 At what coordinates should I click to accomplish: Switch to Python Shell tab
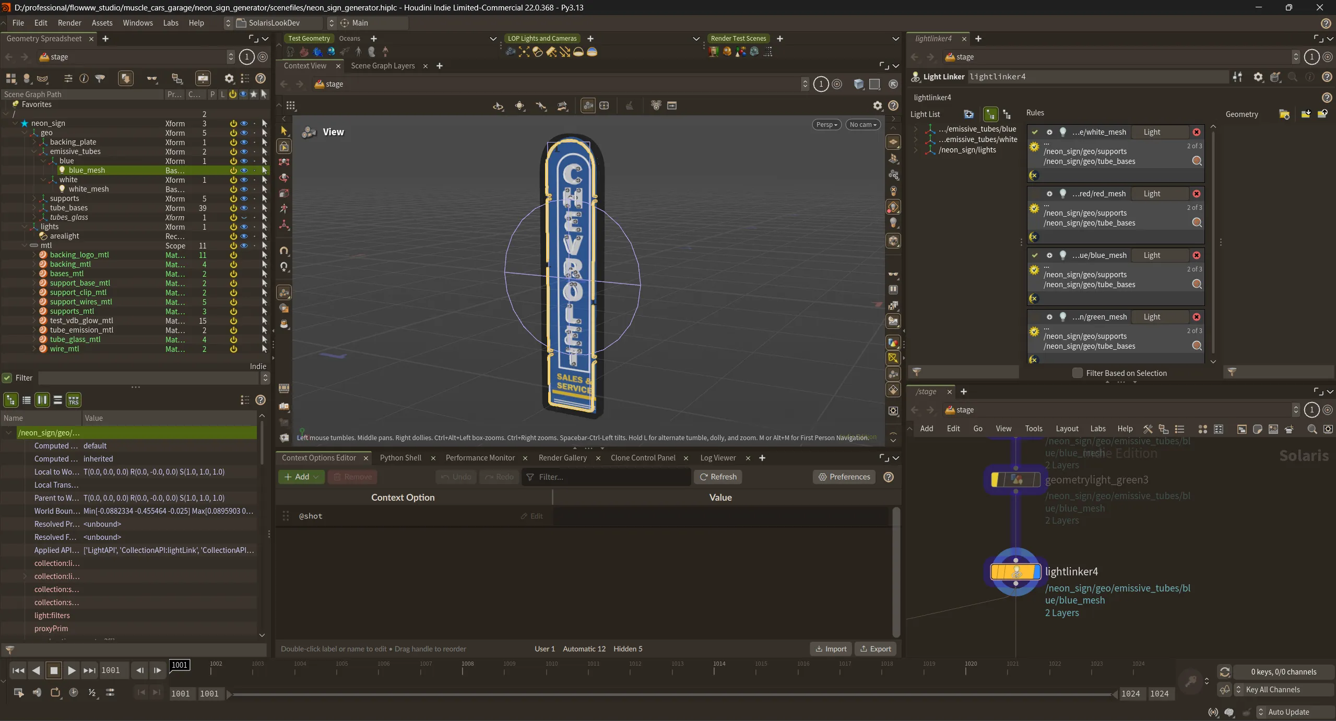click(x=400, y=458)
